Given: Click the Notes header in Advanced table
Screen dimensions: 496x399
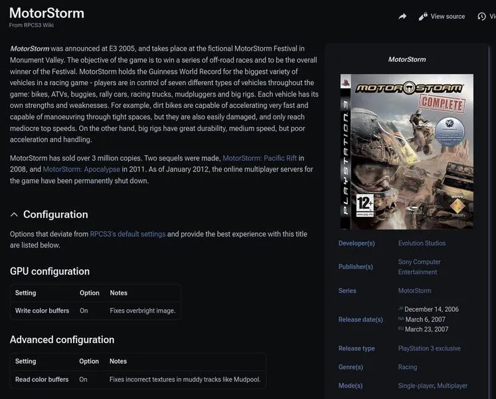Looking at the screenshot, I should click(x=118, y=361).
